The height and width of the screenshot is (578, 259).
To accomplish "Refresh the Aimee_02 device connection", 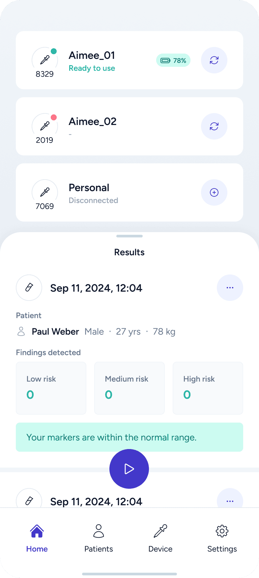I will [x=214, y=126].
